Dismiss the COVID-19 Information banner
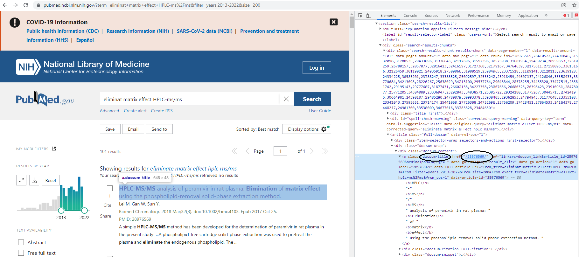Screen dimensions: 579x257 tap(334, 22)
